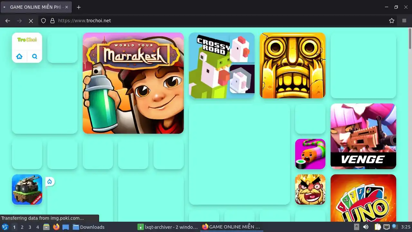Click the show desktop panel icon

point(66,227)
